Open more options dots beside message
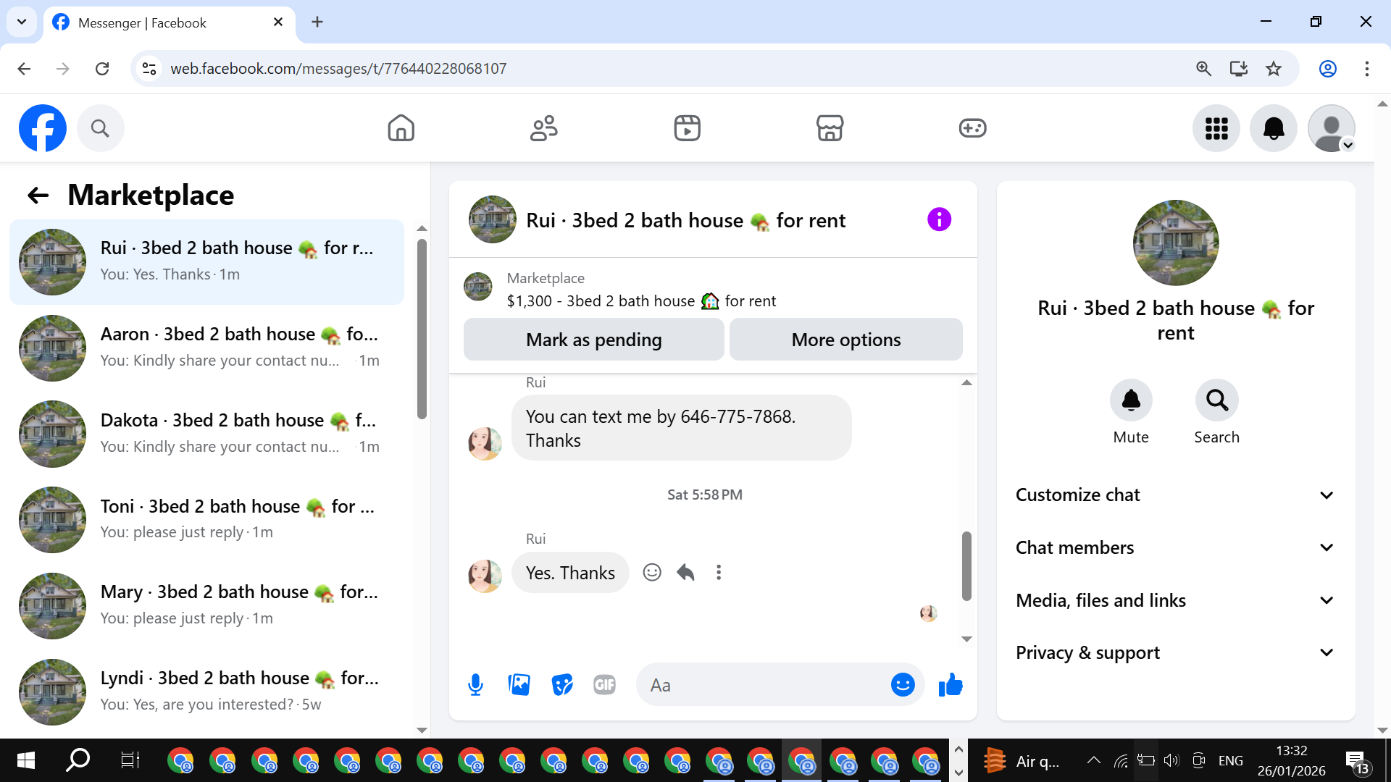The image size is (1391, 782). pyautogui.click(x=719, y=573)
